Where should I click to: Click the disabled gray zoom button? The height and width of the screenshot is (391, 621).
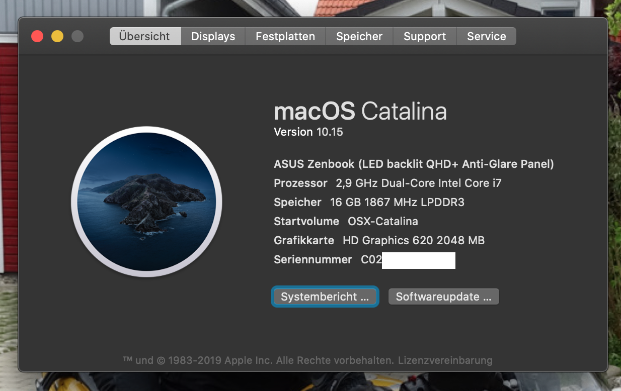tap(77, 36)
